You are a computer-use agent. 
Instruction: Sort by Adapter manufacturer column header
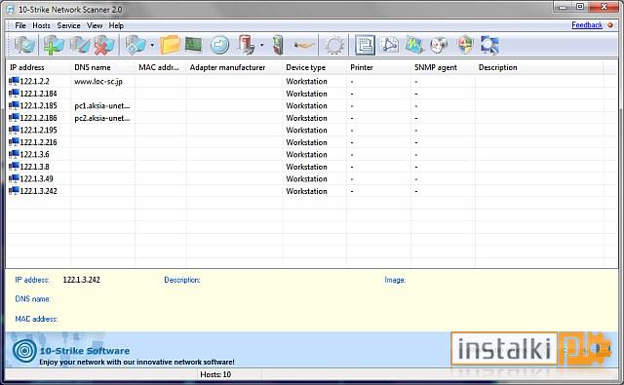tap(234, 67)
